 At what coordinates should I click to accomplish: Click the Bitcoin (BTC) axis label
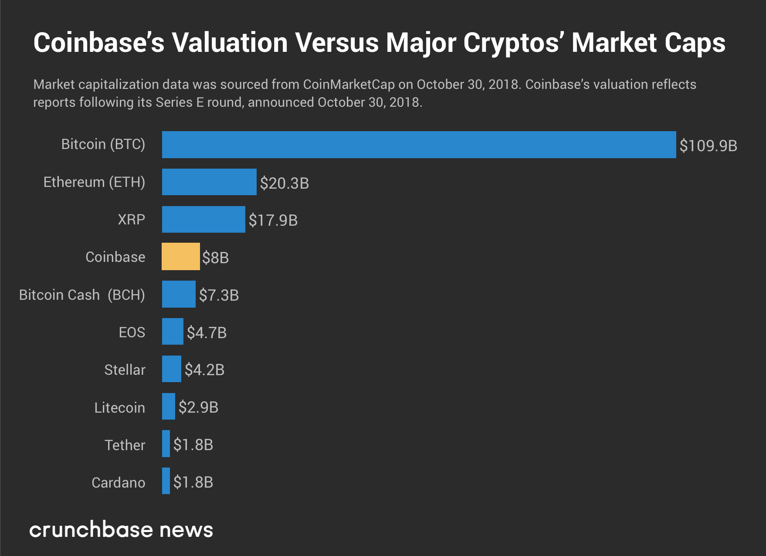[x=103, y=144]
